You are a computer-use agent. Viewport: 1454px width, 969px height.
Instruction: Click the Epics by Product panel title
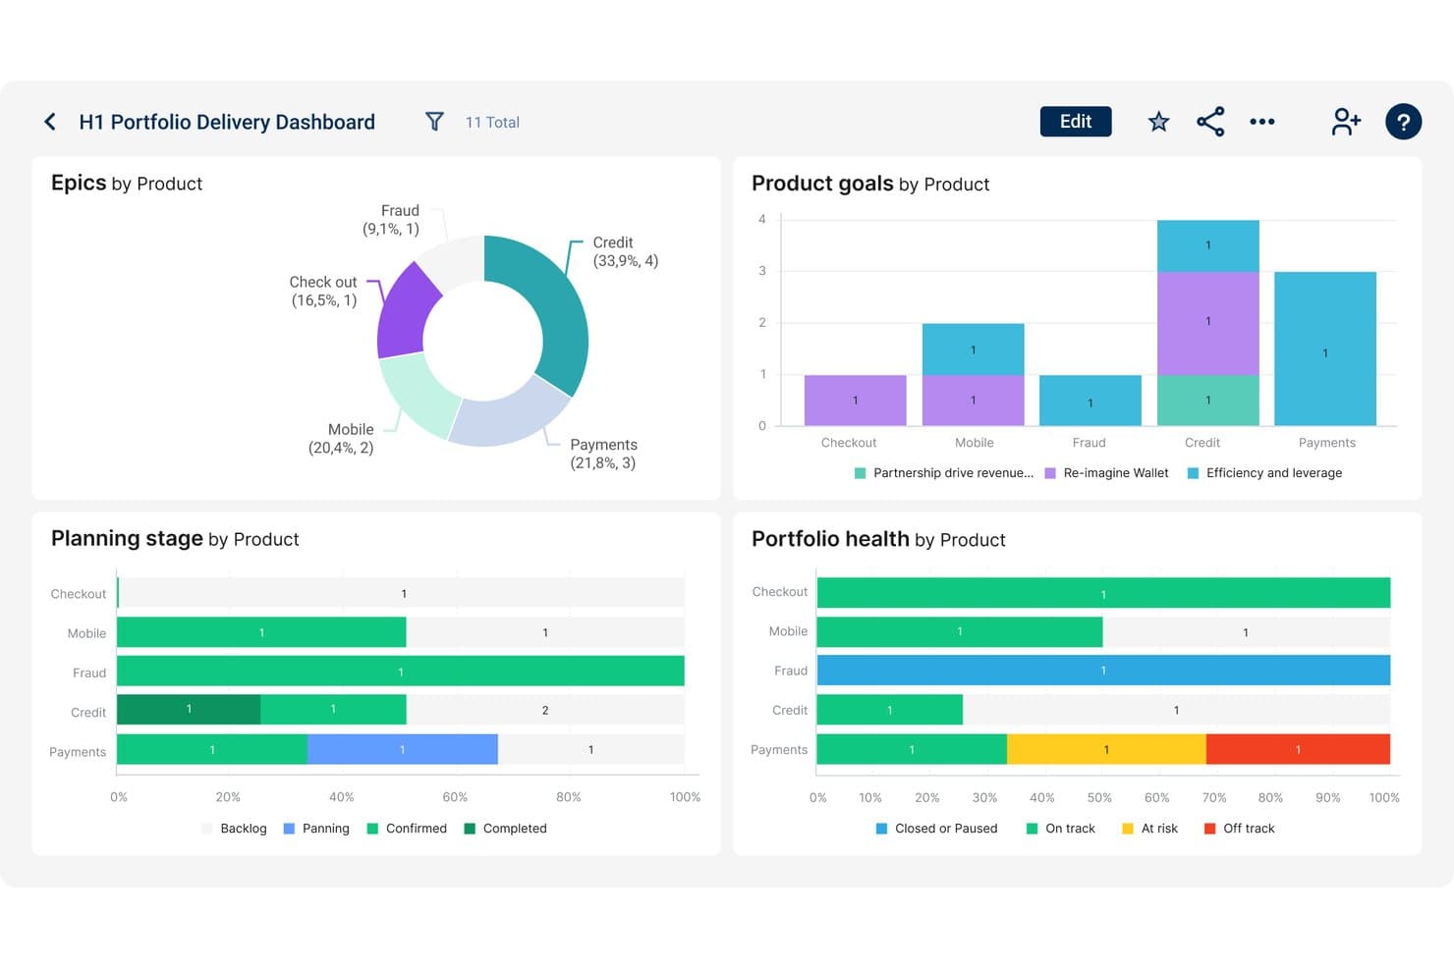coord(127,184)
